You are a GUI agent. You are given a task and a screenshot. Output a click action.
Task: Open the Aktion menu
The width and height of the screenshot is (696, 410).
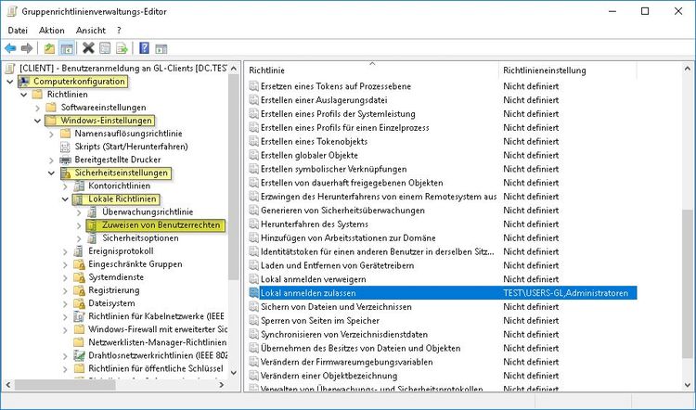(x=51, y=31)
